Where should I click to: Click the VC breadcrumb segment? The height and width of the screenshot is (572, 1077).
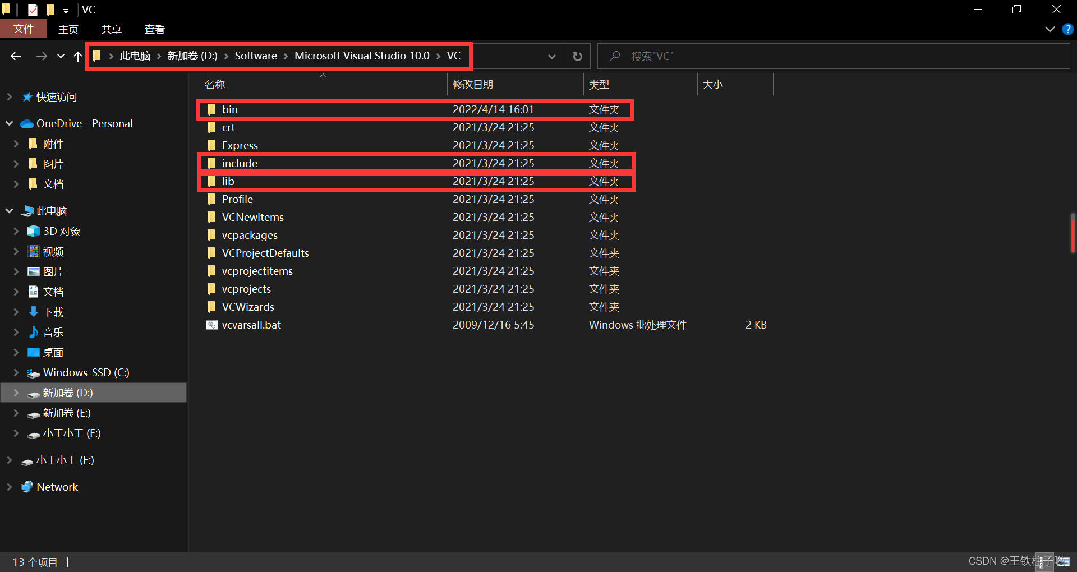(454, 56)
